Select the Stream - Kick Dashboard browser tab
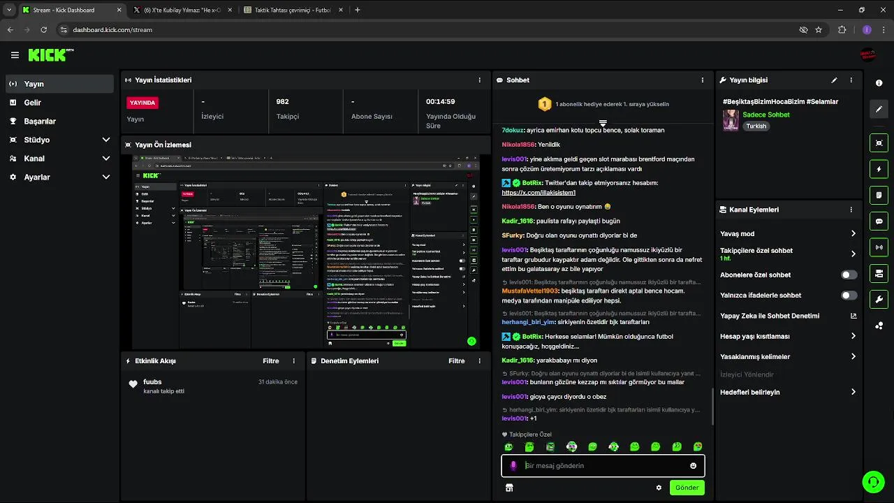894x503 pixels. [72, 10]
